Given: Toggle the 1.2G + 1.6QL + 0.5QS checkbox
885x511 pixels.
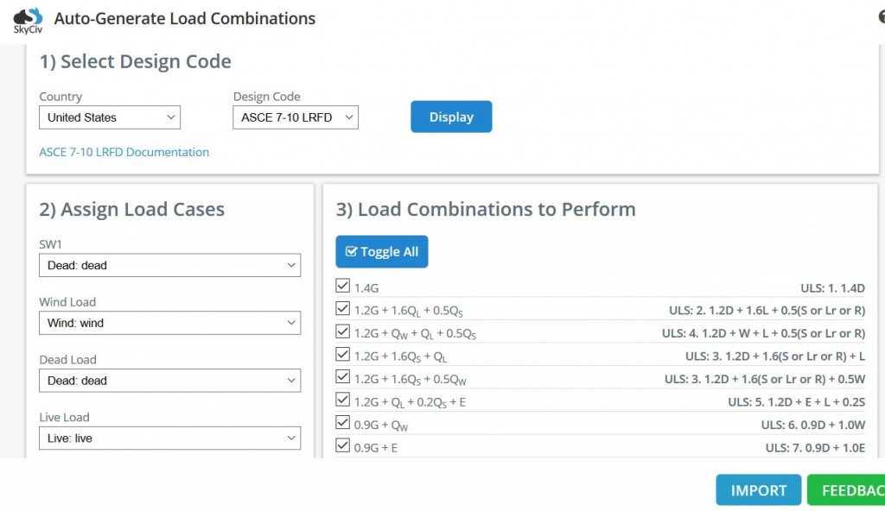Looking at the screenshot, I should coord(343,309).
